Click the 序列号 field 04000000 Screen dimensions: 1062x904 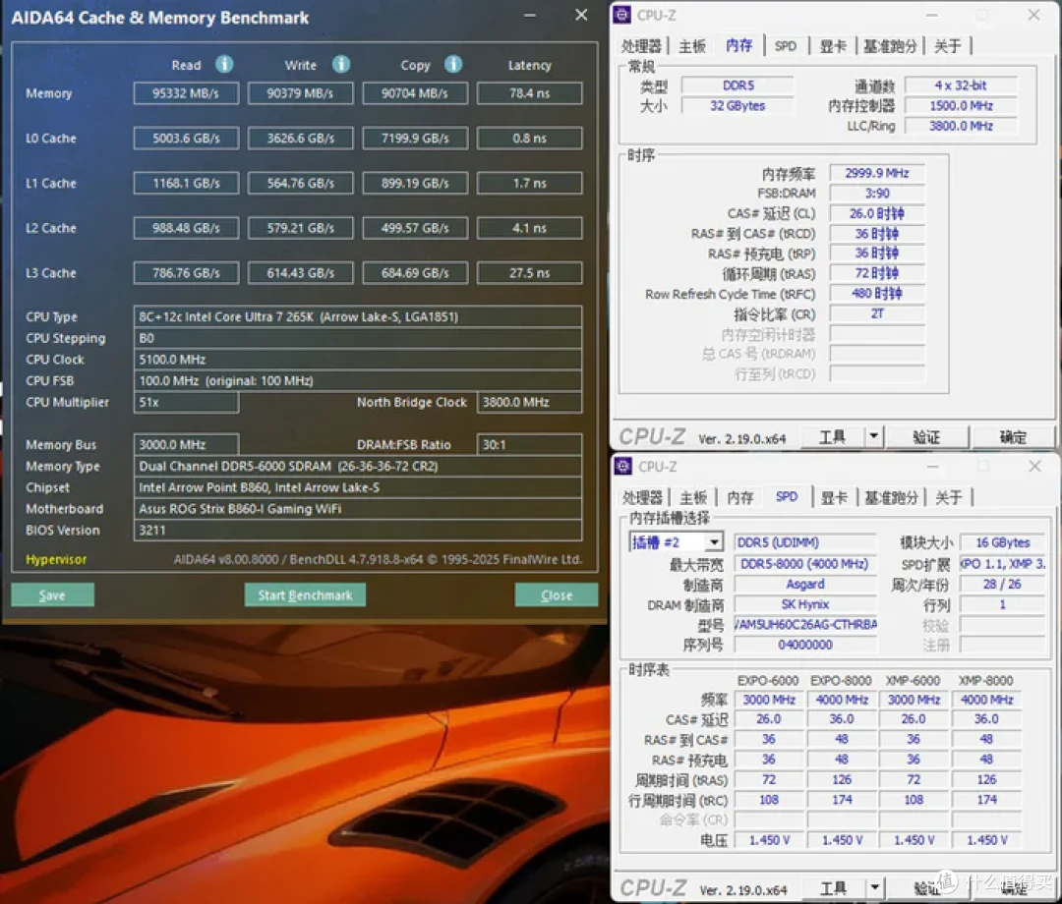(805, 645)
